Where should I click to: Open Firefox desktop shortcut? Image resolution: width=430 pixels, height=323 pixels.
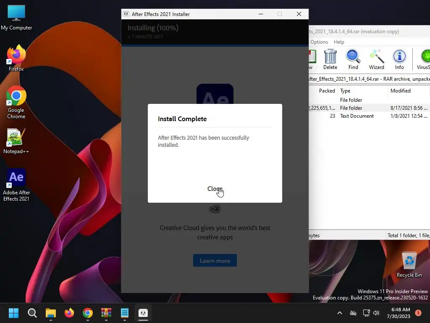[16, 58]
